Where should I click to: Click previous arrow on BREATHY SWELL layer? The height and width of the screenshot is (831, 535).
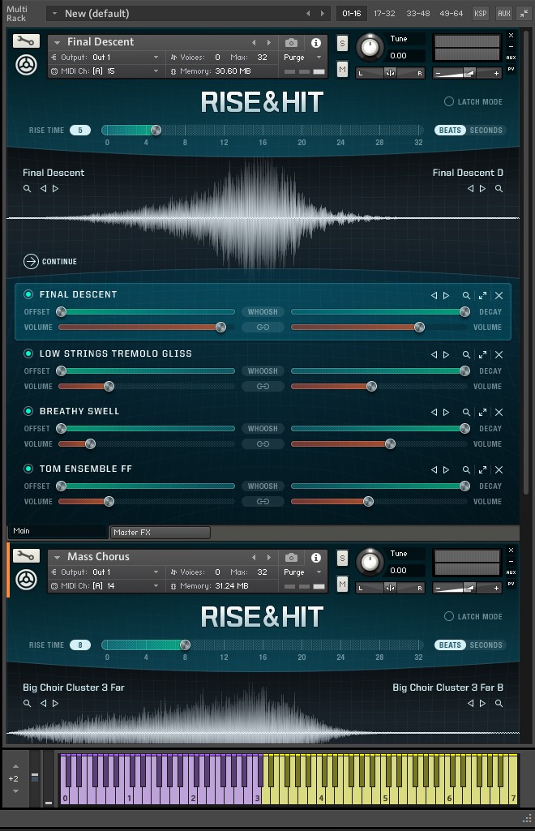click(x=434, y=412)
